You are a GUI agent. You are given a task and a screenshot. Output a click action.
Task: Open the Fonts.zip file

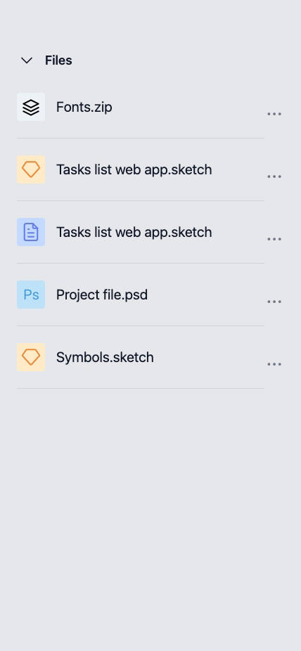(84, 107)
